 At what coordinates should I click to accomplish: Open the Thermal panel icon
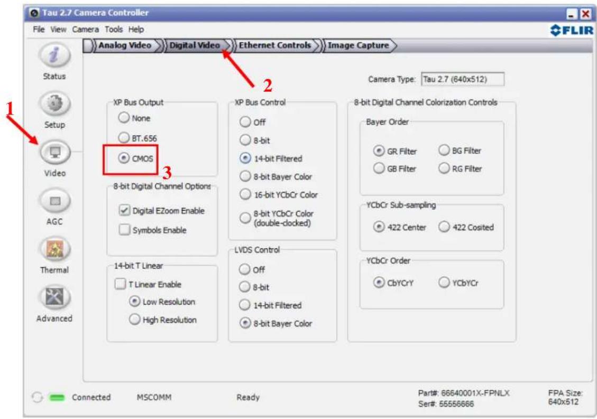coord(55,249)
